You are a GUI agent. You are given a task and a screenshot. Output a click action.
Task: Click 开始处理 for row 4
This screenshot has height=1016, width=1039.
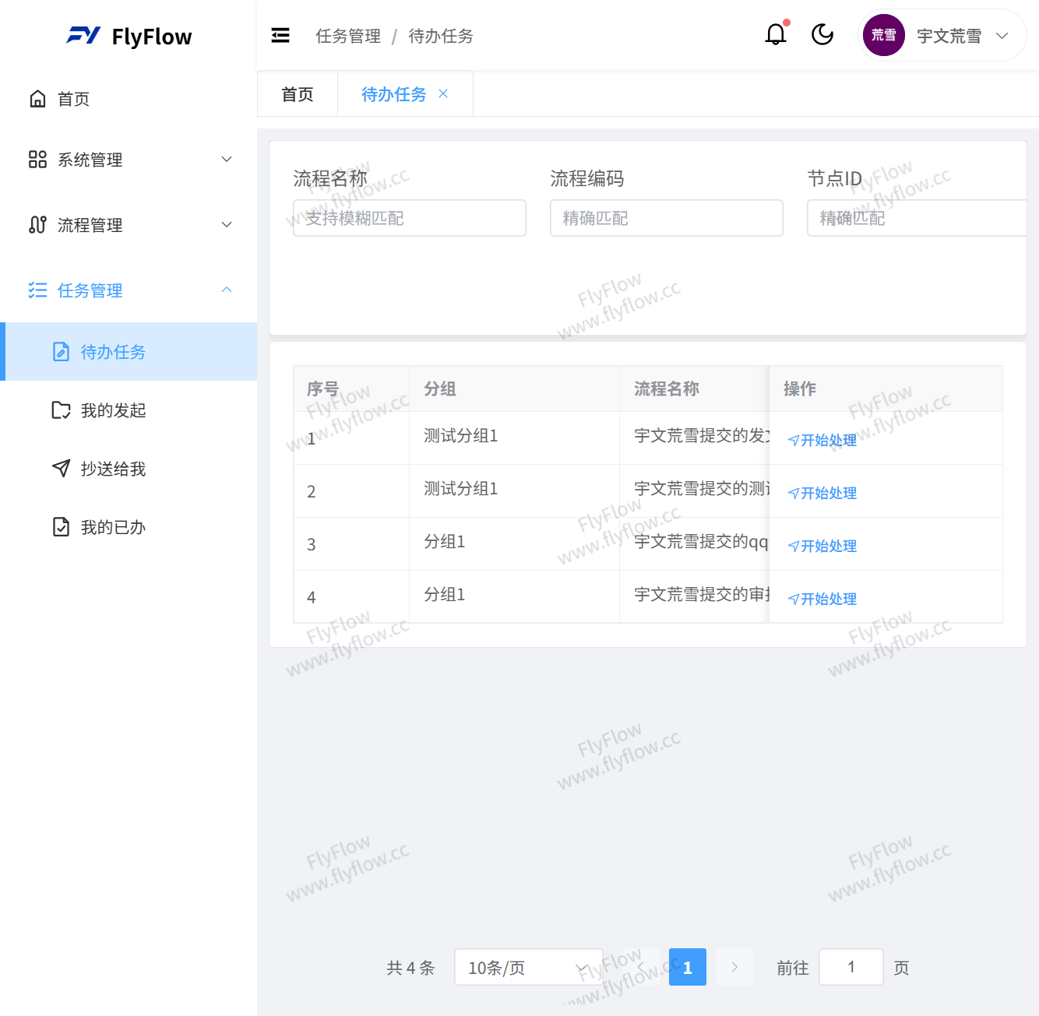822,599
